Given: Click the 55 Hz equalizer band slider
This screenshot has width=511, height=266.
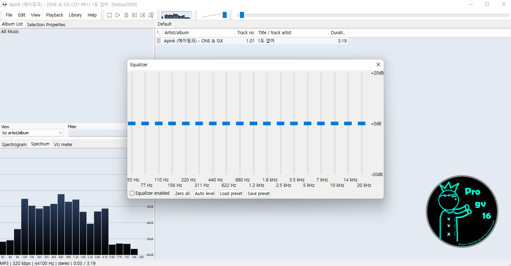Looking at the screenshot, I should pos(132,123).
